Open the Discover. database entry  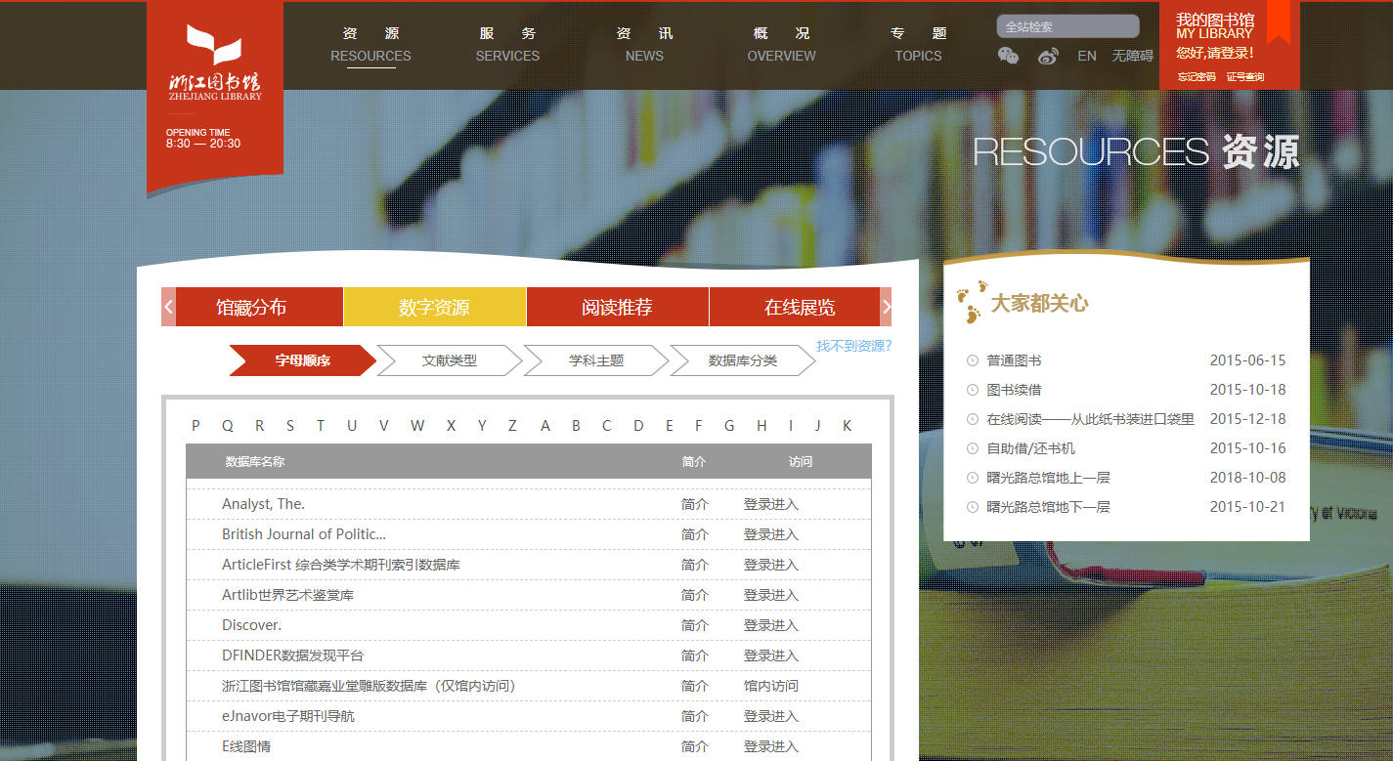pos(251,625)
